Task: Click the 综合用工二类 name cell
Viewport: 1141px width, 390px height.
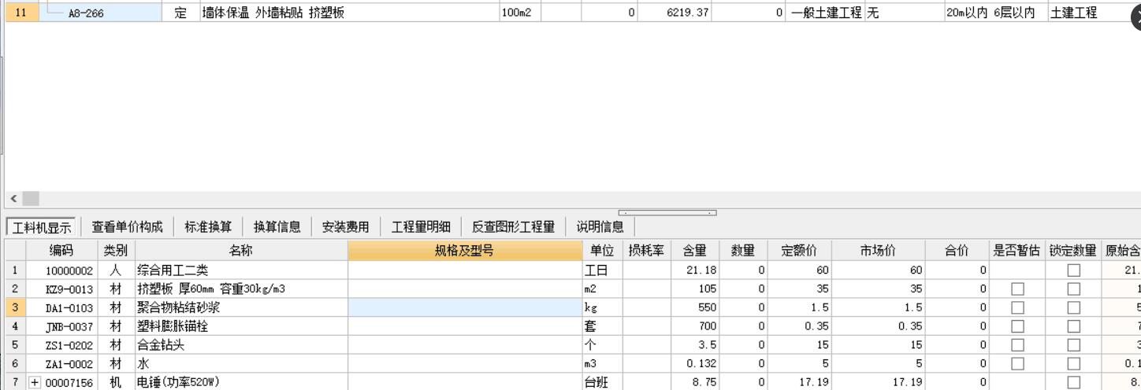Action: point(241,270)
